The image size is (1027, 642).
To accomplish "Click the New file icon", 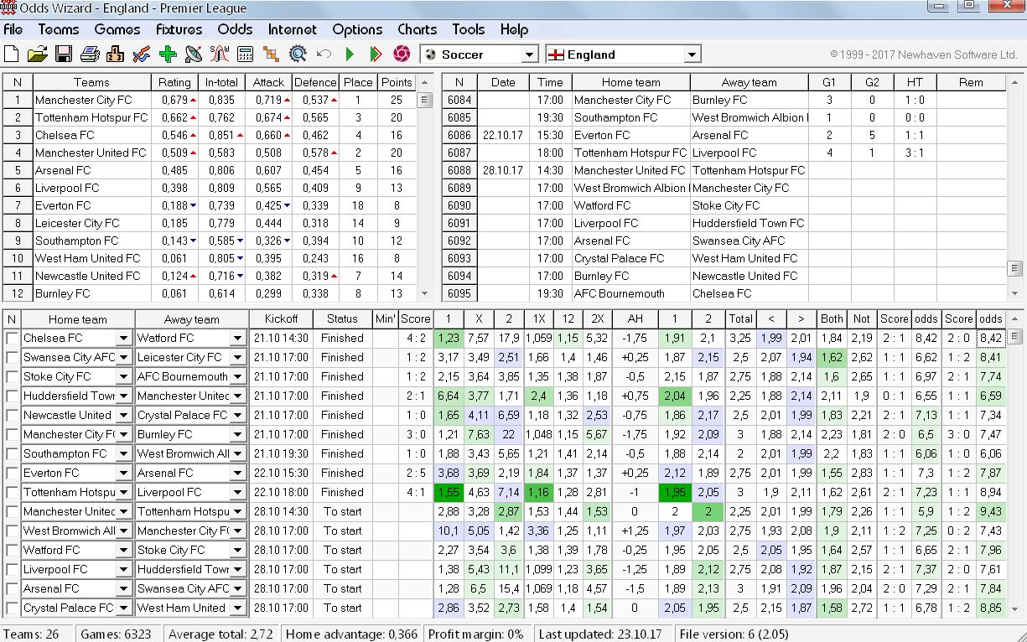I will pos(11,54).
